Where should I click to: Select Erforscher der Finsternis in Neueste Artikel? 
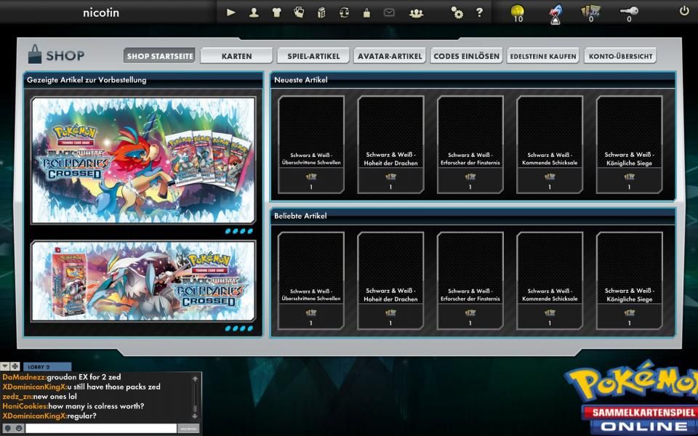pos(470,145)
